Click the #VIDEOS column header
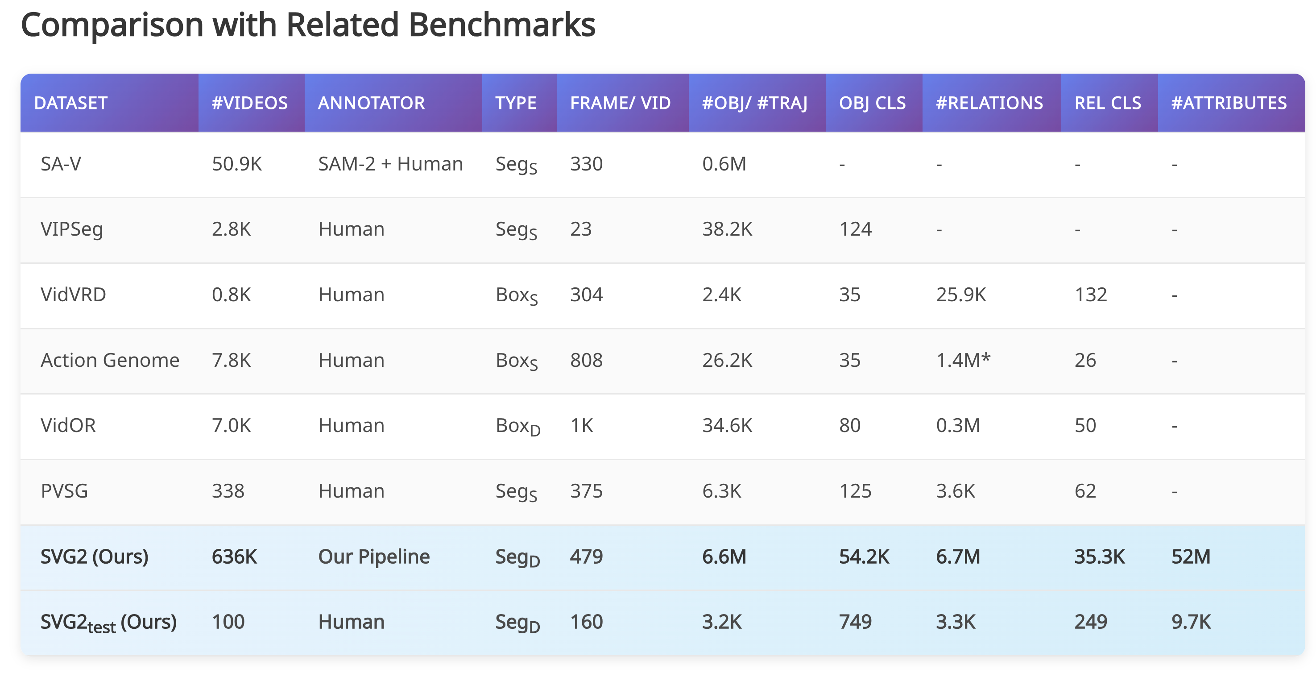This screenshot has height=673, width=1316. (249, 103)
